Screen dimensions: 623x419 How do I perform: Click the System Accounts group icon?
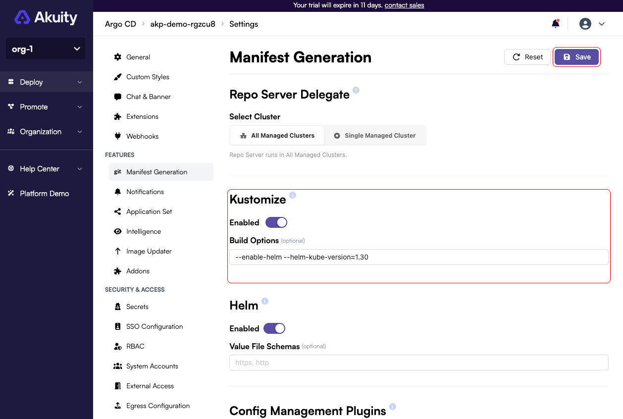(x=118, y=366)
